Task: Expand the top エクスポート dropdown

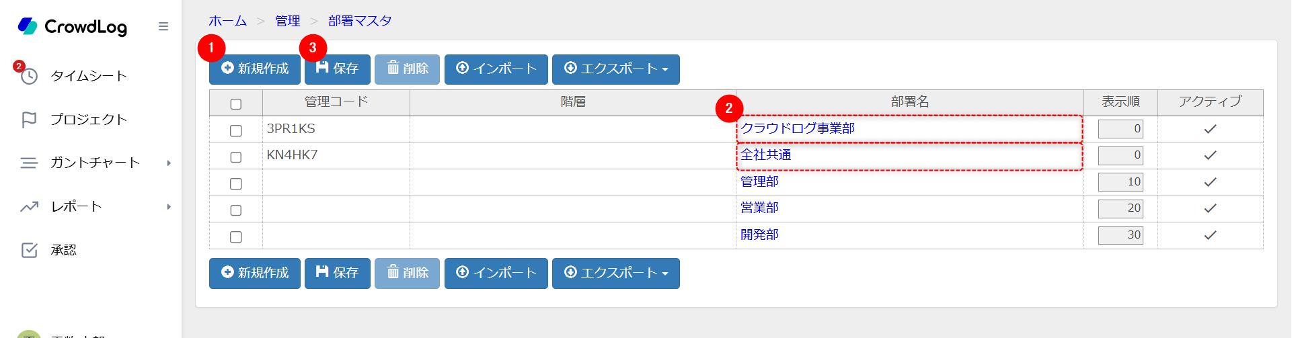Action: coord(615,69)
